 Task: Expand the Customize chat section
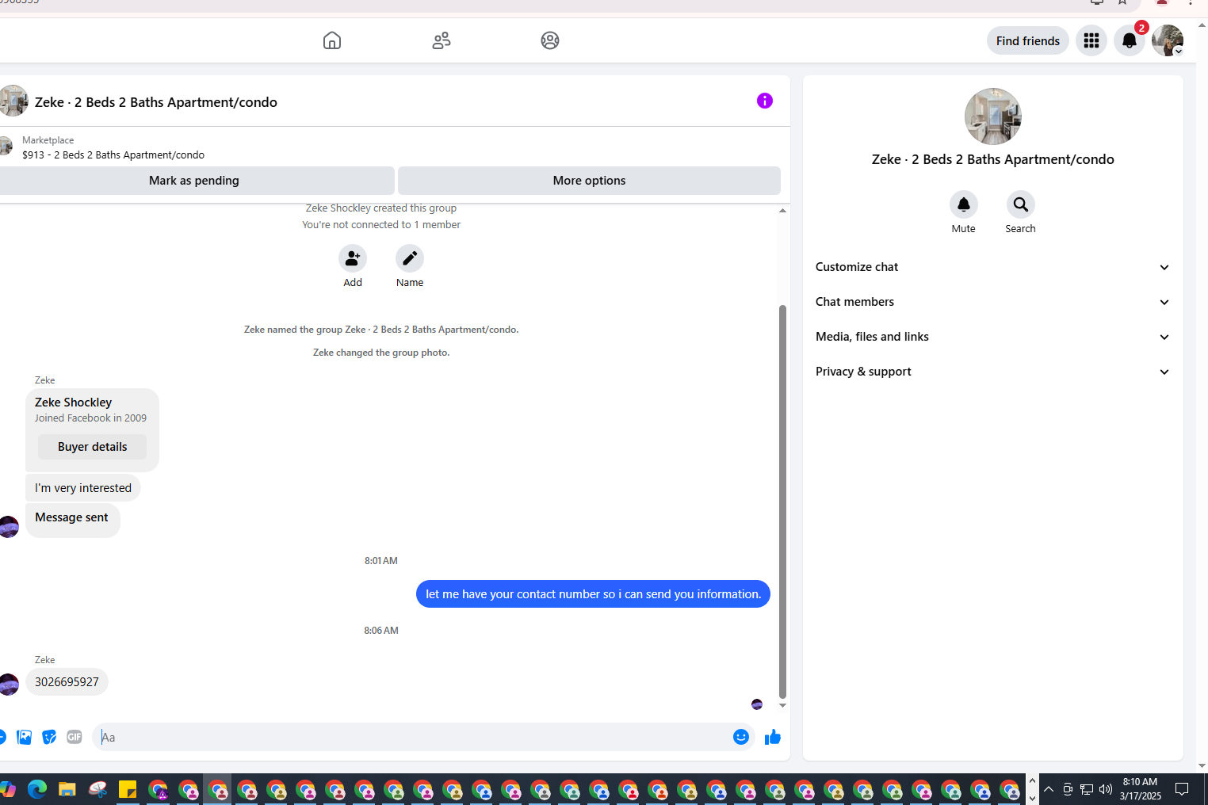coord(992,267)
